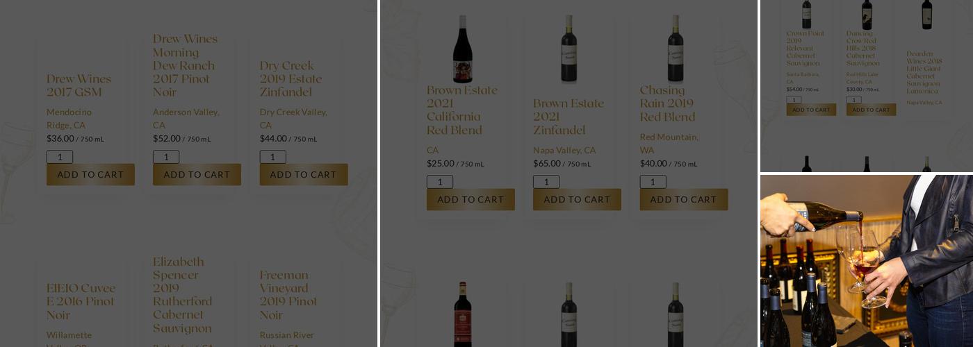The width and height of the screenshot is (973, 347).
Task: Open Dearden Wines 2018 Little Giant title
Action: (x=924, y=72)
